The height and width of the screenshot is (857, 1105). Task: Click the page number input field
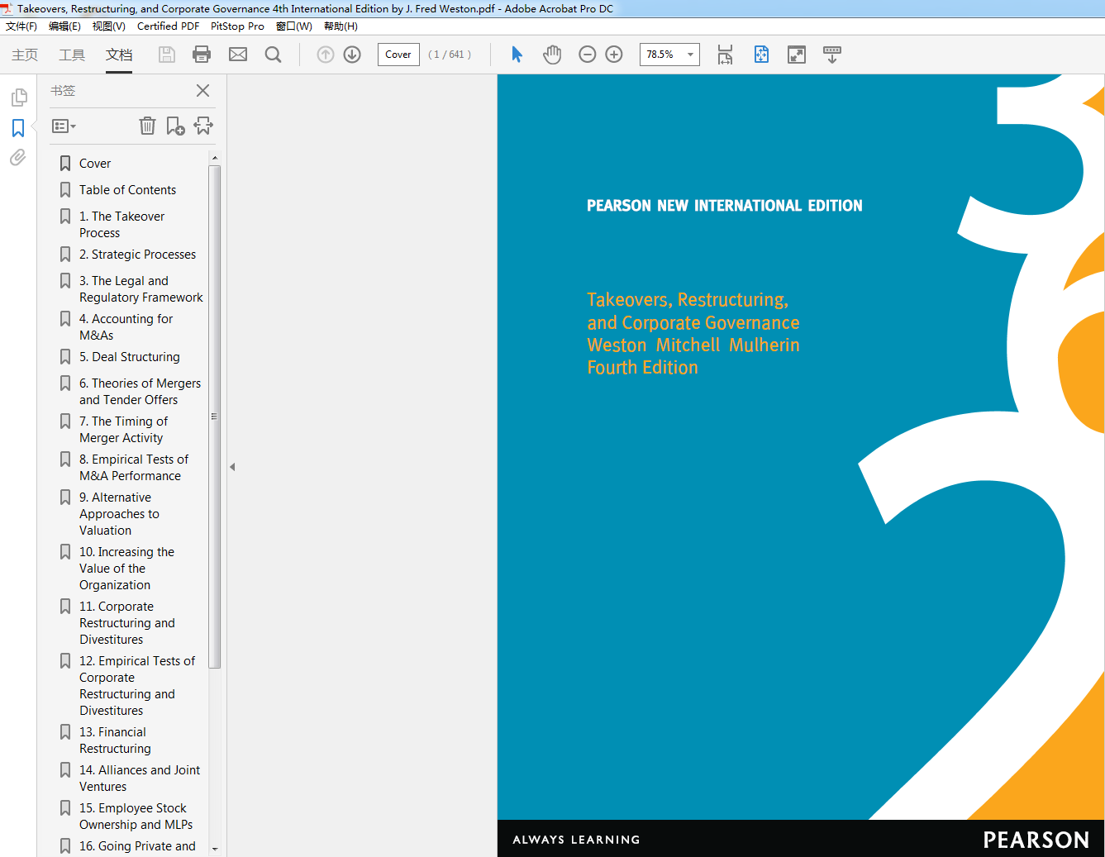click(398, 55)
